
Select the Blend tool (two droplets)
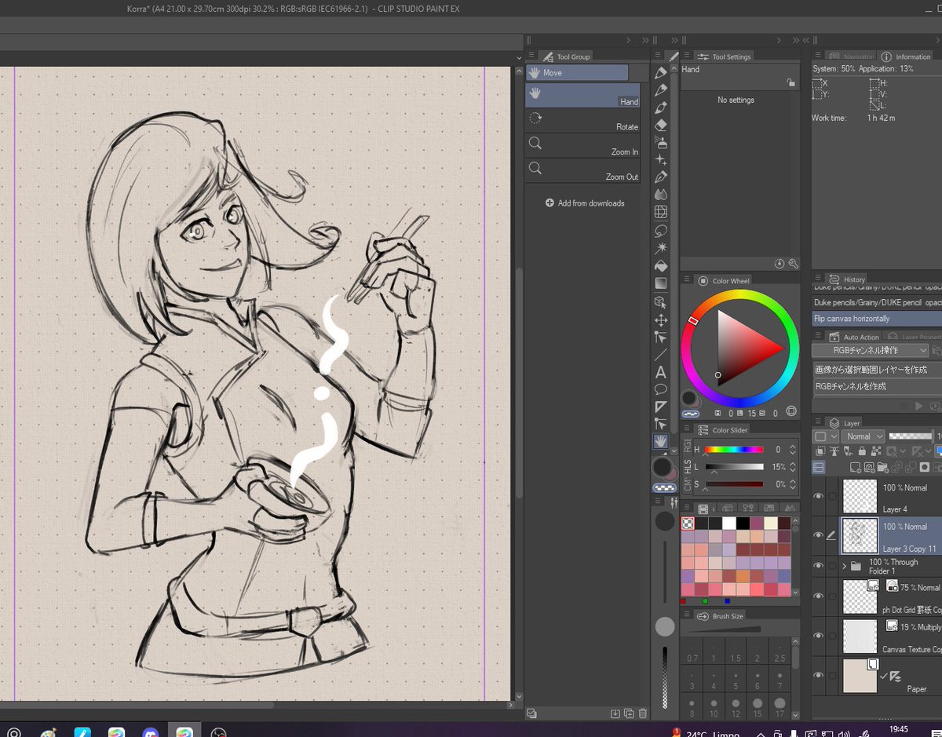(x=661, y=195)
